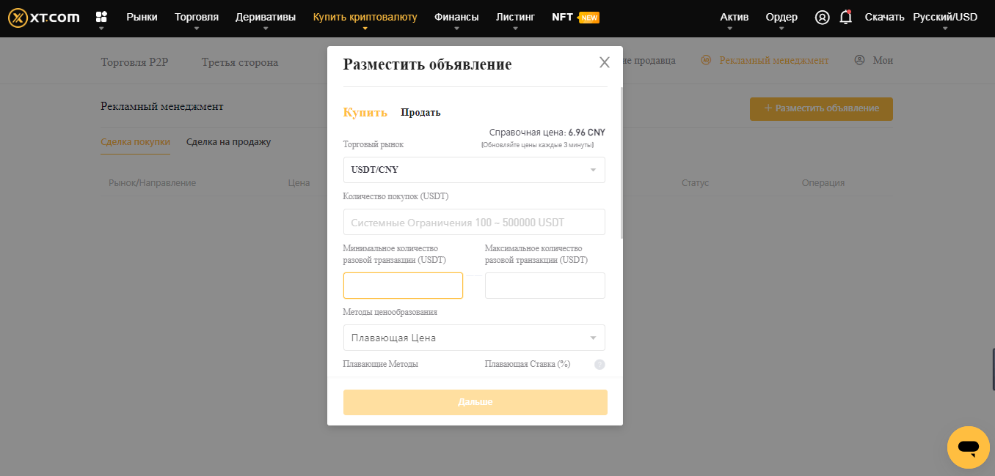Viewport: 995px width, 476px height.
Task: Click the NFT NEW badge link
Action: (x=575, y=17)
